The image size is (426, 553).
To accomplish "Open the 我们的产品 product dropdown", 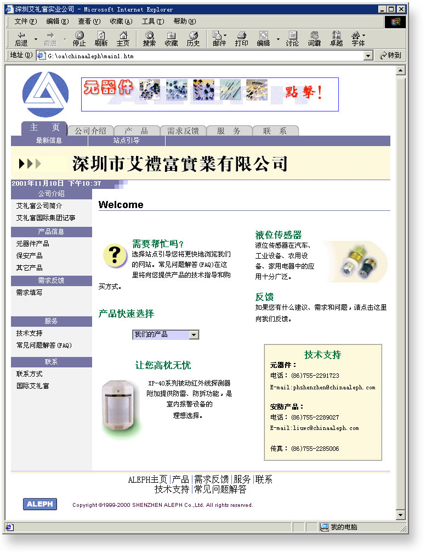I will coord(166,334).
